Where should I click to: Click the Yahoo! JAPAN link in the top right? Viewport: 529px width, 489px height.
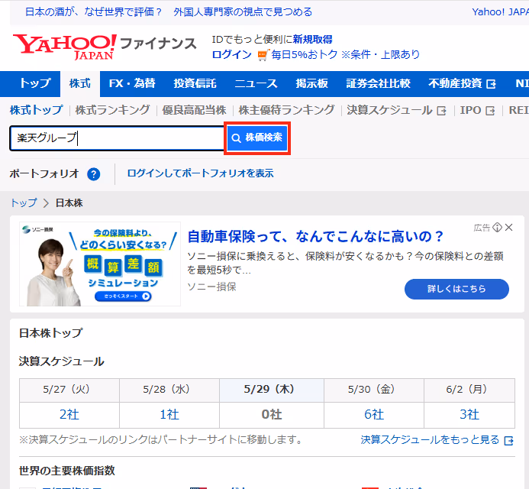tap(500, 12)
